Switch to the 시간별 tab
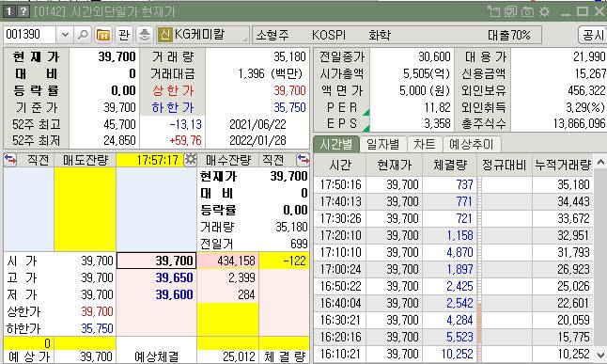607x364 pixels. 336,144
